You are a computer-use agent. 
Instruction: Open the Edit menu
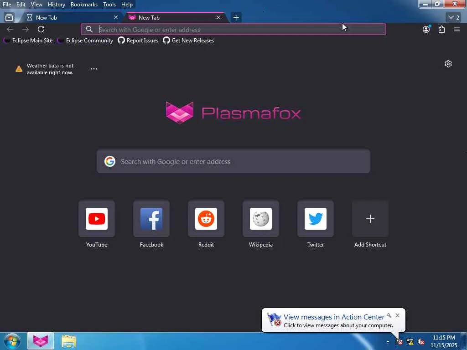coord(21,5)
